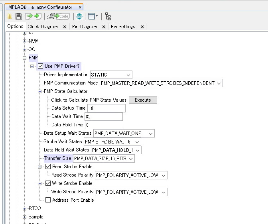
Task: Collapse the PMP tree node
Action: (x=24, y=58)
